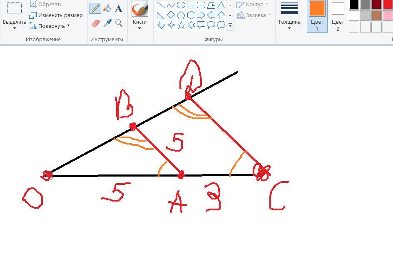Click the drawn vertex O on the canvas

47,175
